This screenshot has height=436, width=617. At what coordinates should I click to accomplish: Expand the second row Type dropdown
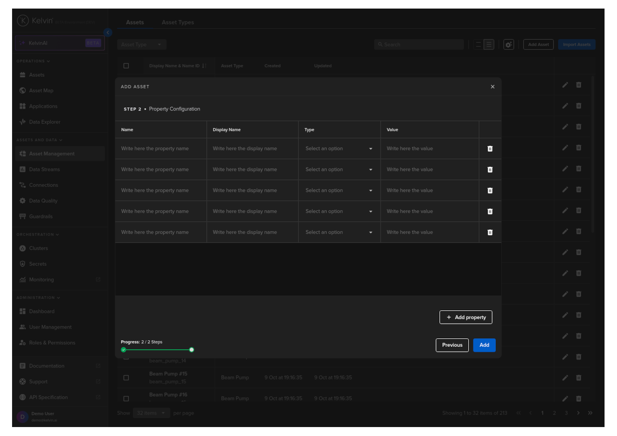[339, 170]
